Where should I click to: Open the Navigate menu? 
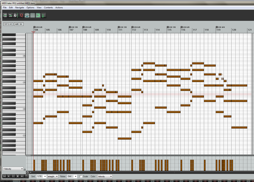(20, 7)
